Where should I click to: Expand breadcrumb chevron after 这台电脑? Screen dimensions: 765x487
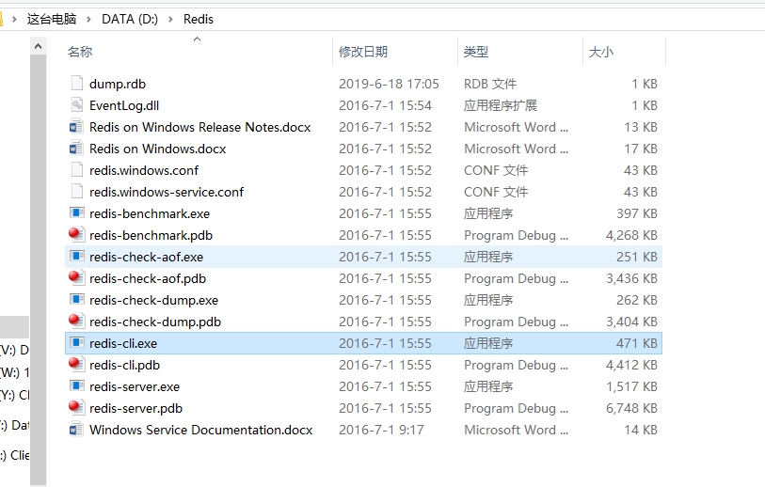click(x=88, y=19)
